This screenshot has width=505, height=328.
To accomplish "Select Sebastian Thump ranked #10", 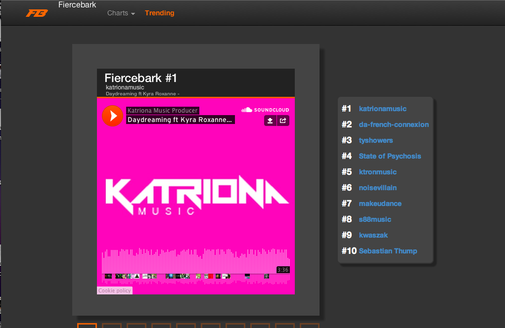I will click(x=388, y=251).
